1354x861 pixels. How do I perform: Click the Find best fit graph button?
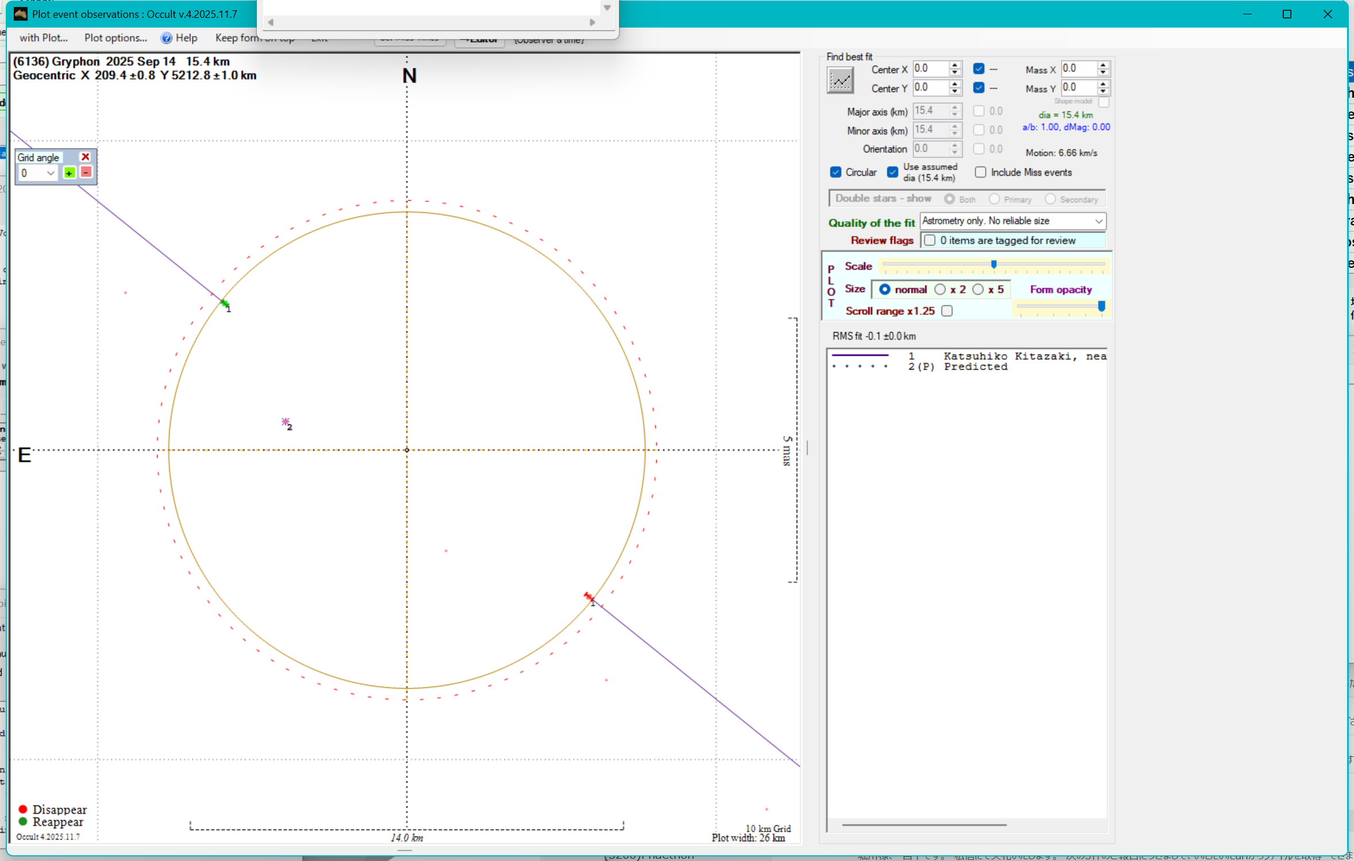[840, 80]
